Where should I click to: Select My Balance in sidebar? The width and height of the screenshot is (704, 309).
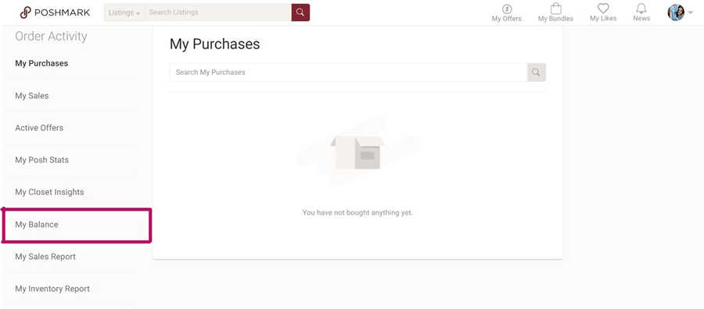tap(36, 225)
